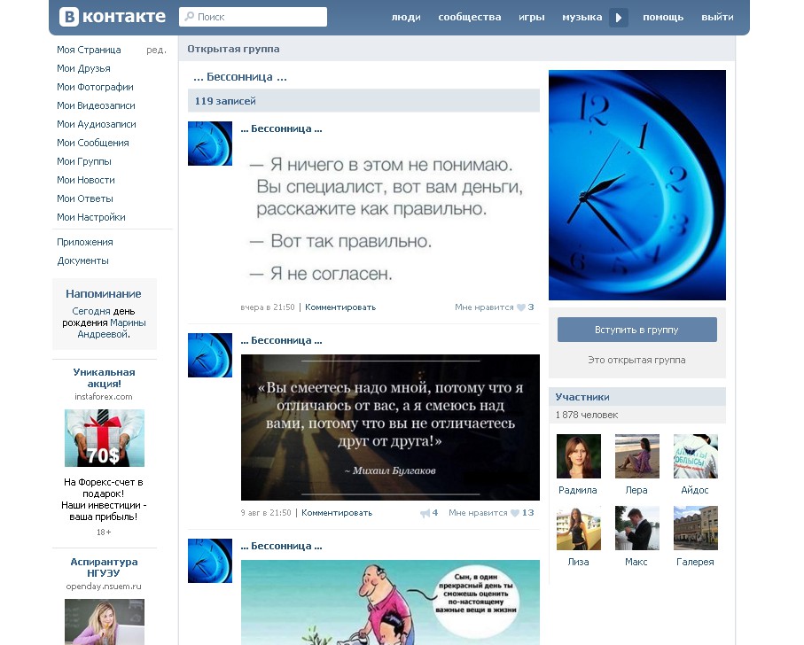Open the люди header menu
This screenshot has width=804, height=645.
406,17
